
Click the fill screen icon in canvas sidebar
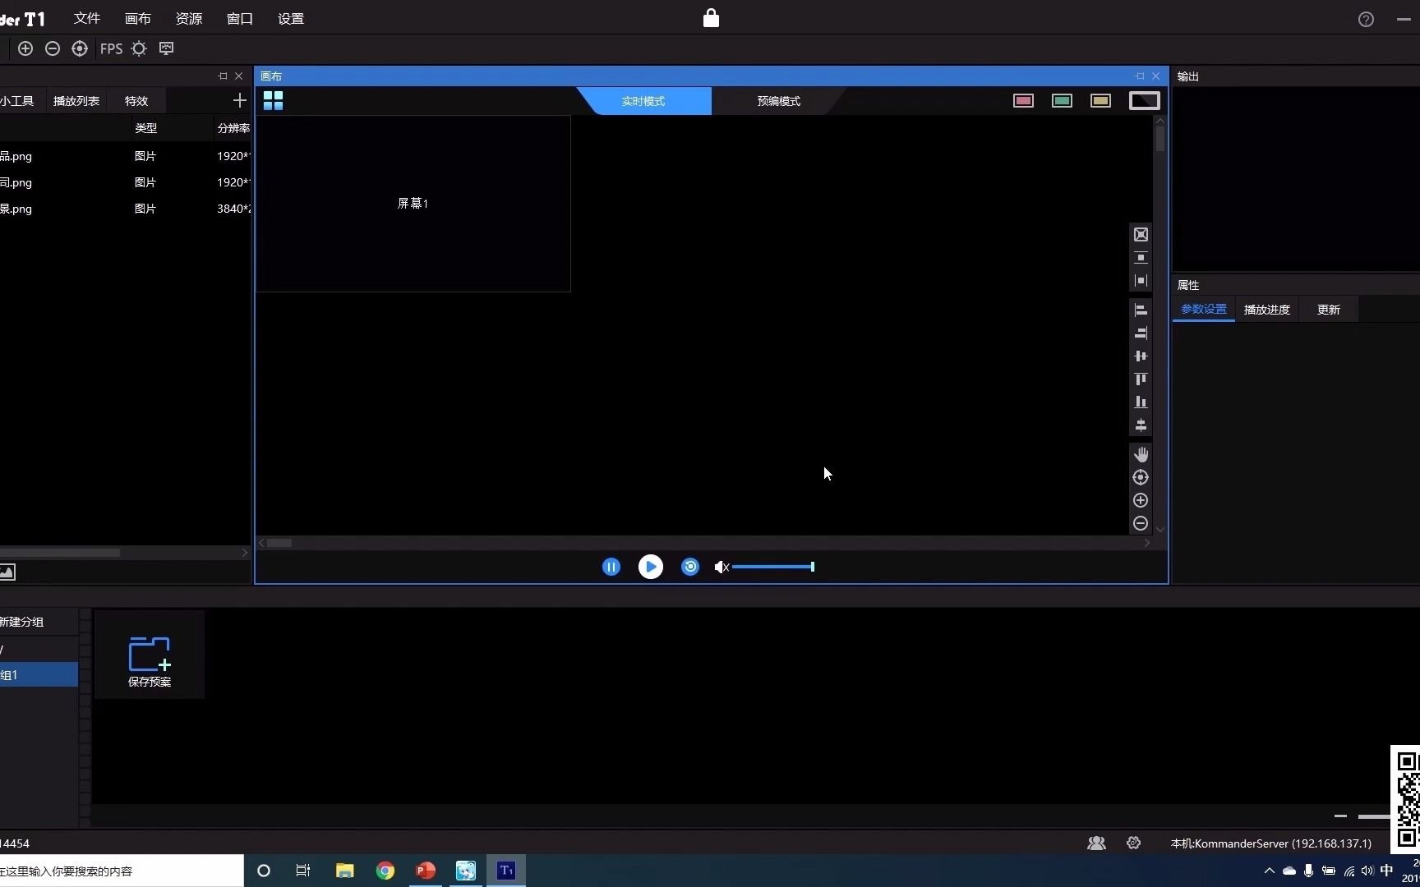point(1141,235)
